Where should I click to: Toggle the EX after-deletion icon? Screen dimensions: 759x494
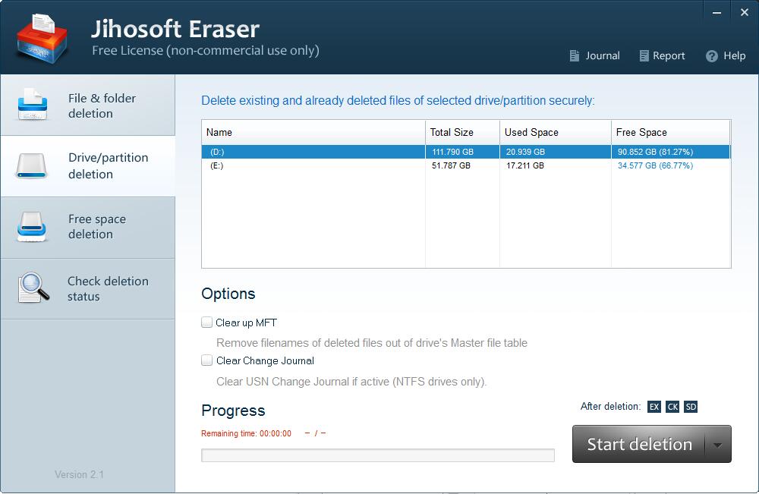point(654,407)
